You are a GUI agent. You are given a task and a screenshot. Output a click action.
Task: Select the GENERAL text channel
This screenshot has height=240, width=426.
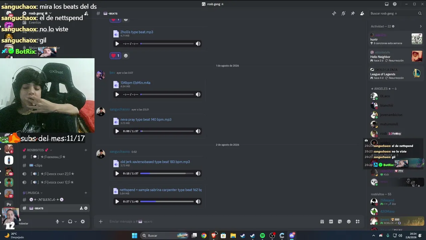pos(55,157)
